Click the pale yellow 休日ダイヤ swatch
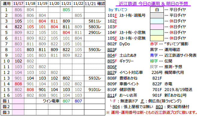The image size is (201, 116). pos(157,38)
